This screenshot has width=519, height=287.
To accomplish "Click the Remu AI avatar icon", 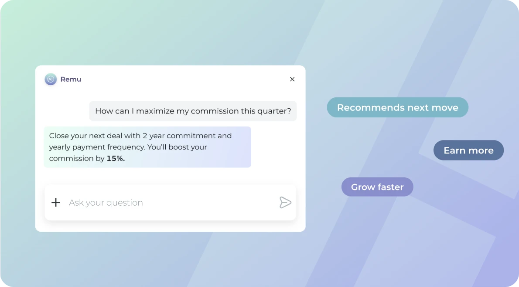I will coord(51,79).
